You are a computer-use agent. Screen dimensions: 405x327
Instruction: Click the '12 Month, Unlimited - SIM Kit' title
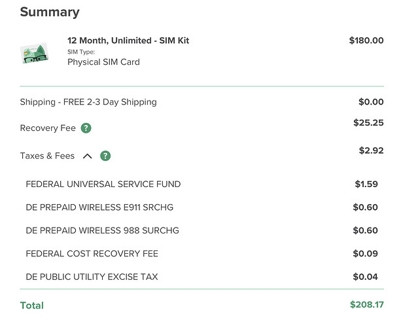[128, 41]
